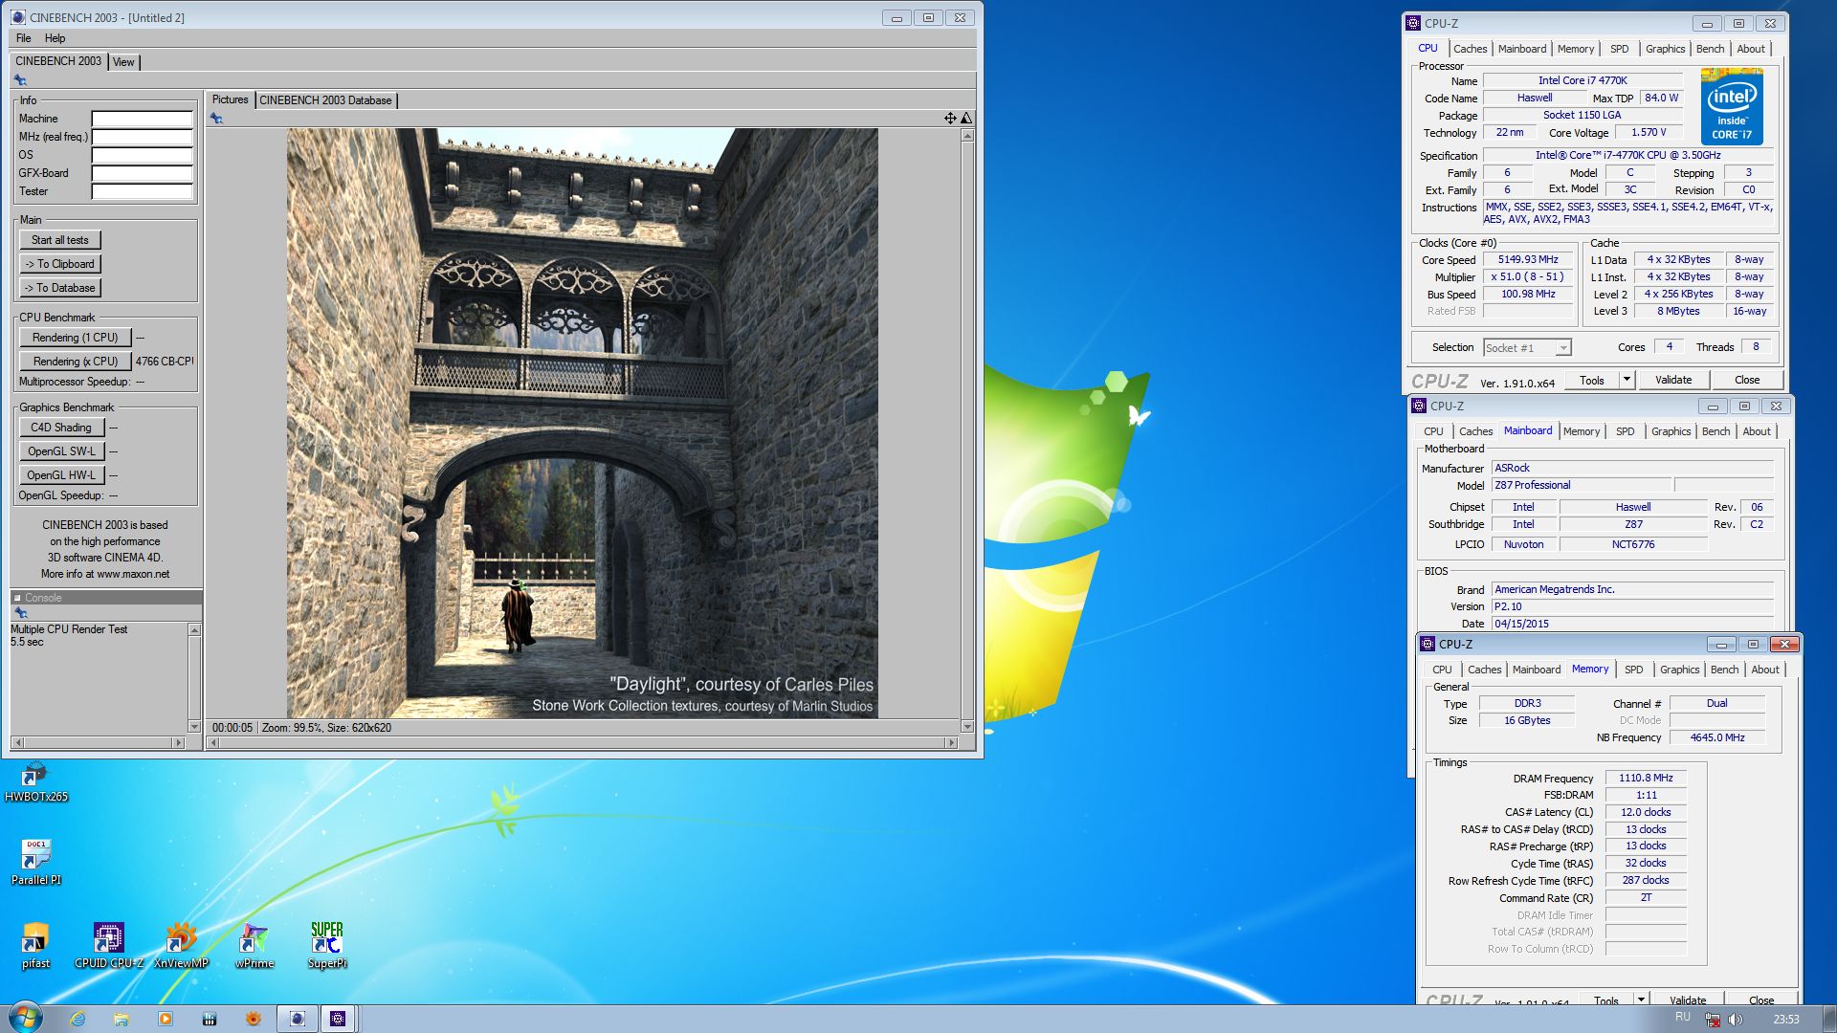Open the Parallel PI desktop shortcut
The width and height of the screenshot is (1837, 1033).
(35, 862)
